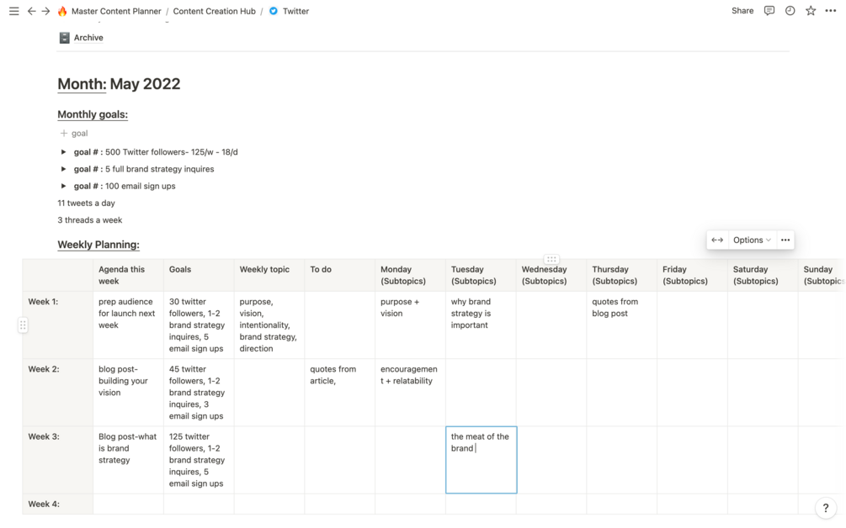Open the page comments icon
Screen dimensions: 846x528
tap(769, 11)
